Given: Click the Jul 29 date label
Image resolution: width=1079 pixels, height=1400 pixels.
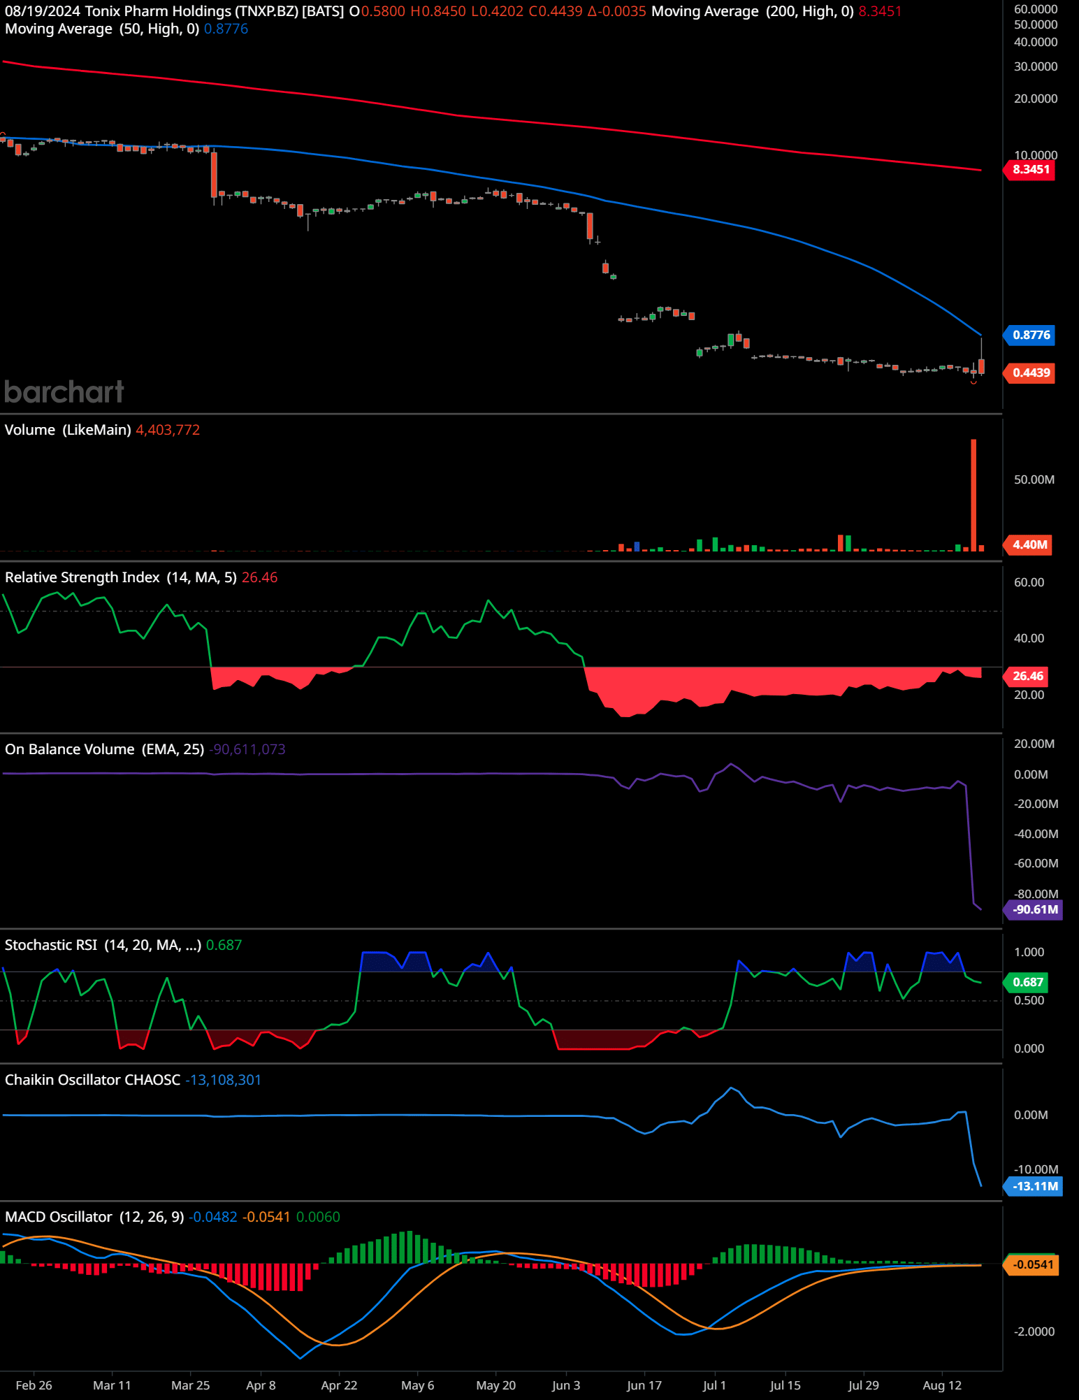Looking at the screenshot, I should pos(863,1385).
